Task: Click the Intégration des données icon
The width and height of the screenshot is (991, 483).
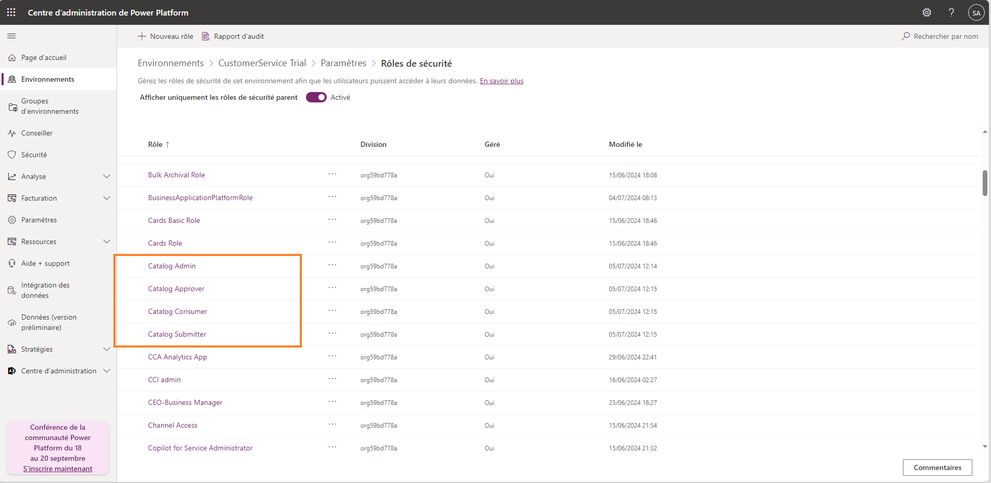Action: (12, 291)
